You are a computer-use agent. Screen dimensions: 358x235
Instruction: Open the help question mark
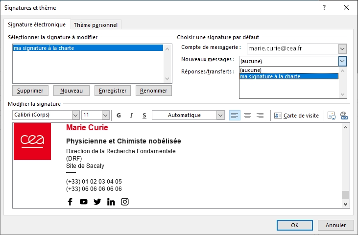click(324, 7)
